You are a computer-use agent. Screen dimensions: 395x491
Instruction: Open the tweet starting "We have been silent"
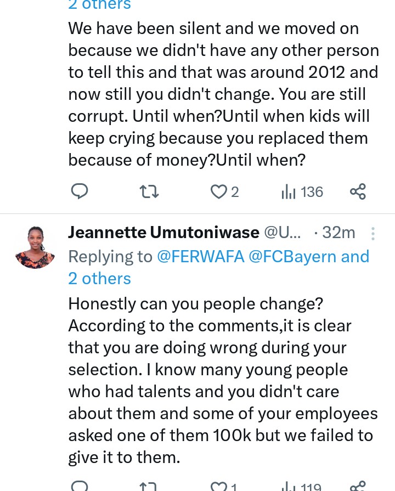219,94
